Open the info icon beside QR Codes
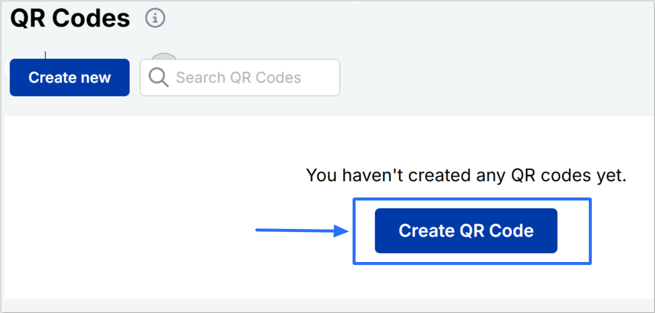Screen dimensions: 655x313 pos(155,18)
